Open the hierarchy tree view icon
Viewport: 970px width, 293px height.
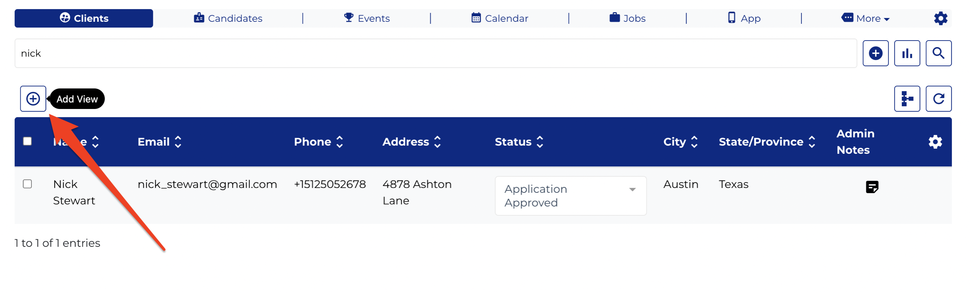tap(907, 99)
